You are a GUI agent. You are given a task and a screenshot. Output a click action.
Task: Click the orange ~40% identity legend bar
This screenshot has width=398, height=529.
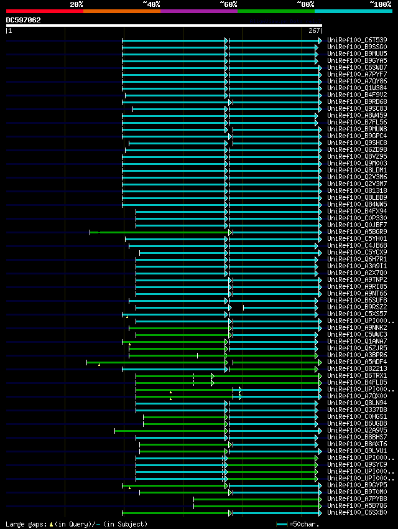coord(122,11)
